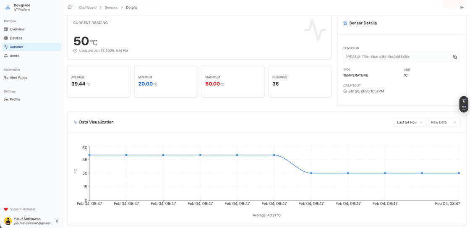Click the Readings count 36

point(275,84)
